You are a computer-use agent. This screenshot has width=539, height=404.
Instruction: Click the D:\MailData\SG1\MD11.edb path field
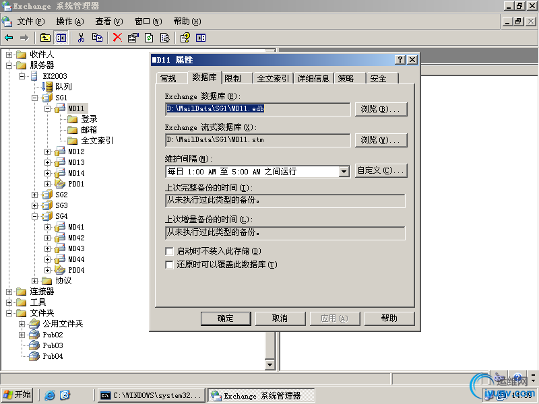(258, 109)
